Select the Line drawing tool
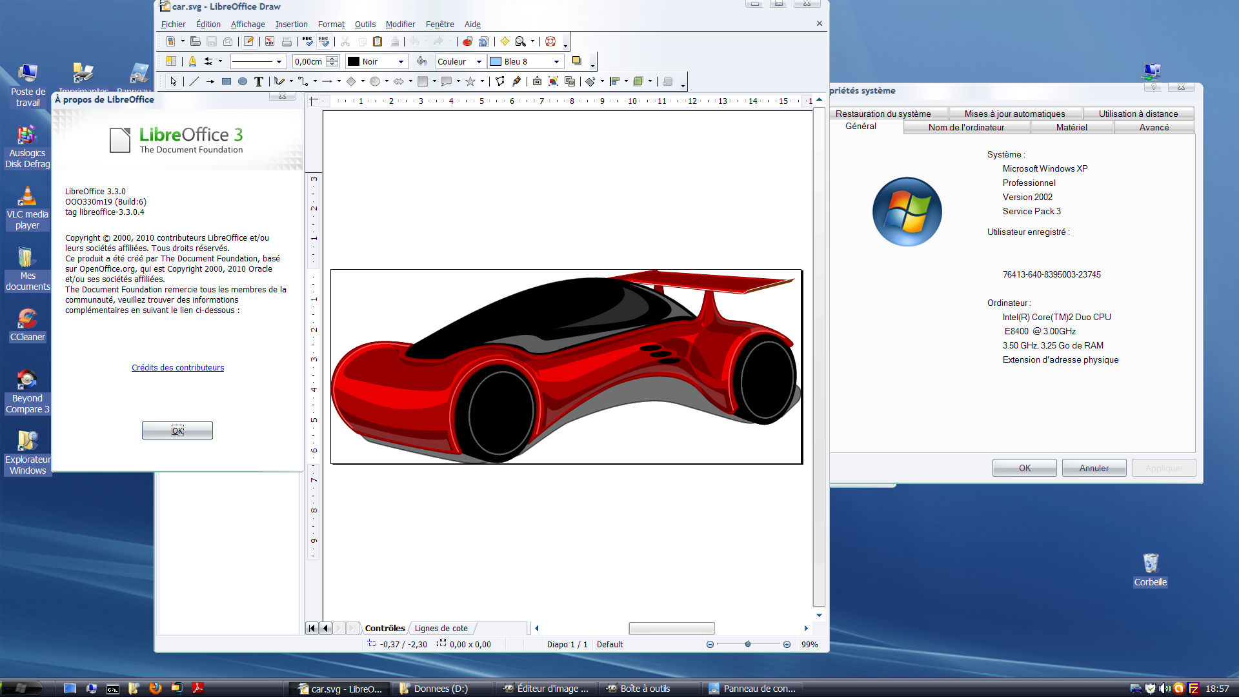1239x697 pixels. [194, 81]
